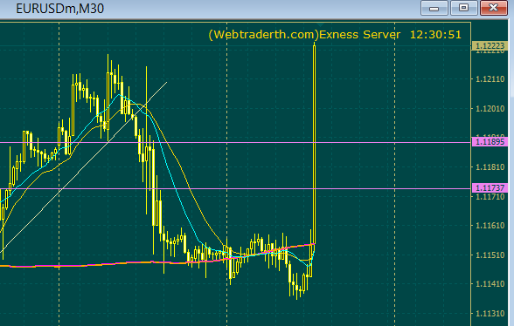Viewport: 514px width, 326px height.
Task: Minimize the EURUSDm chart window
Action: click(x=434, y=8)
